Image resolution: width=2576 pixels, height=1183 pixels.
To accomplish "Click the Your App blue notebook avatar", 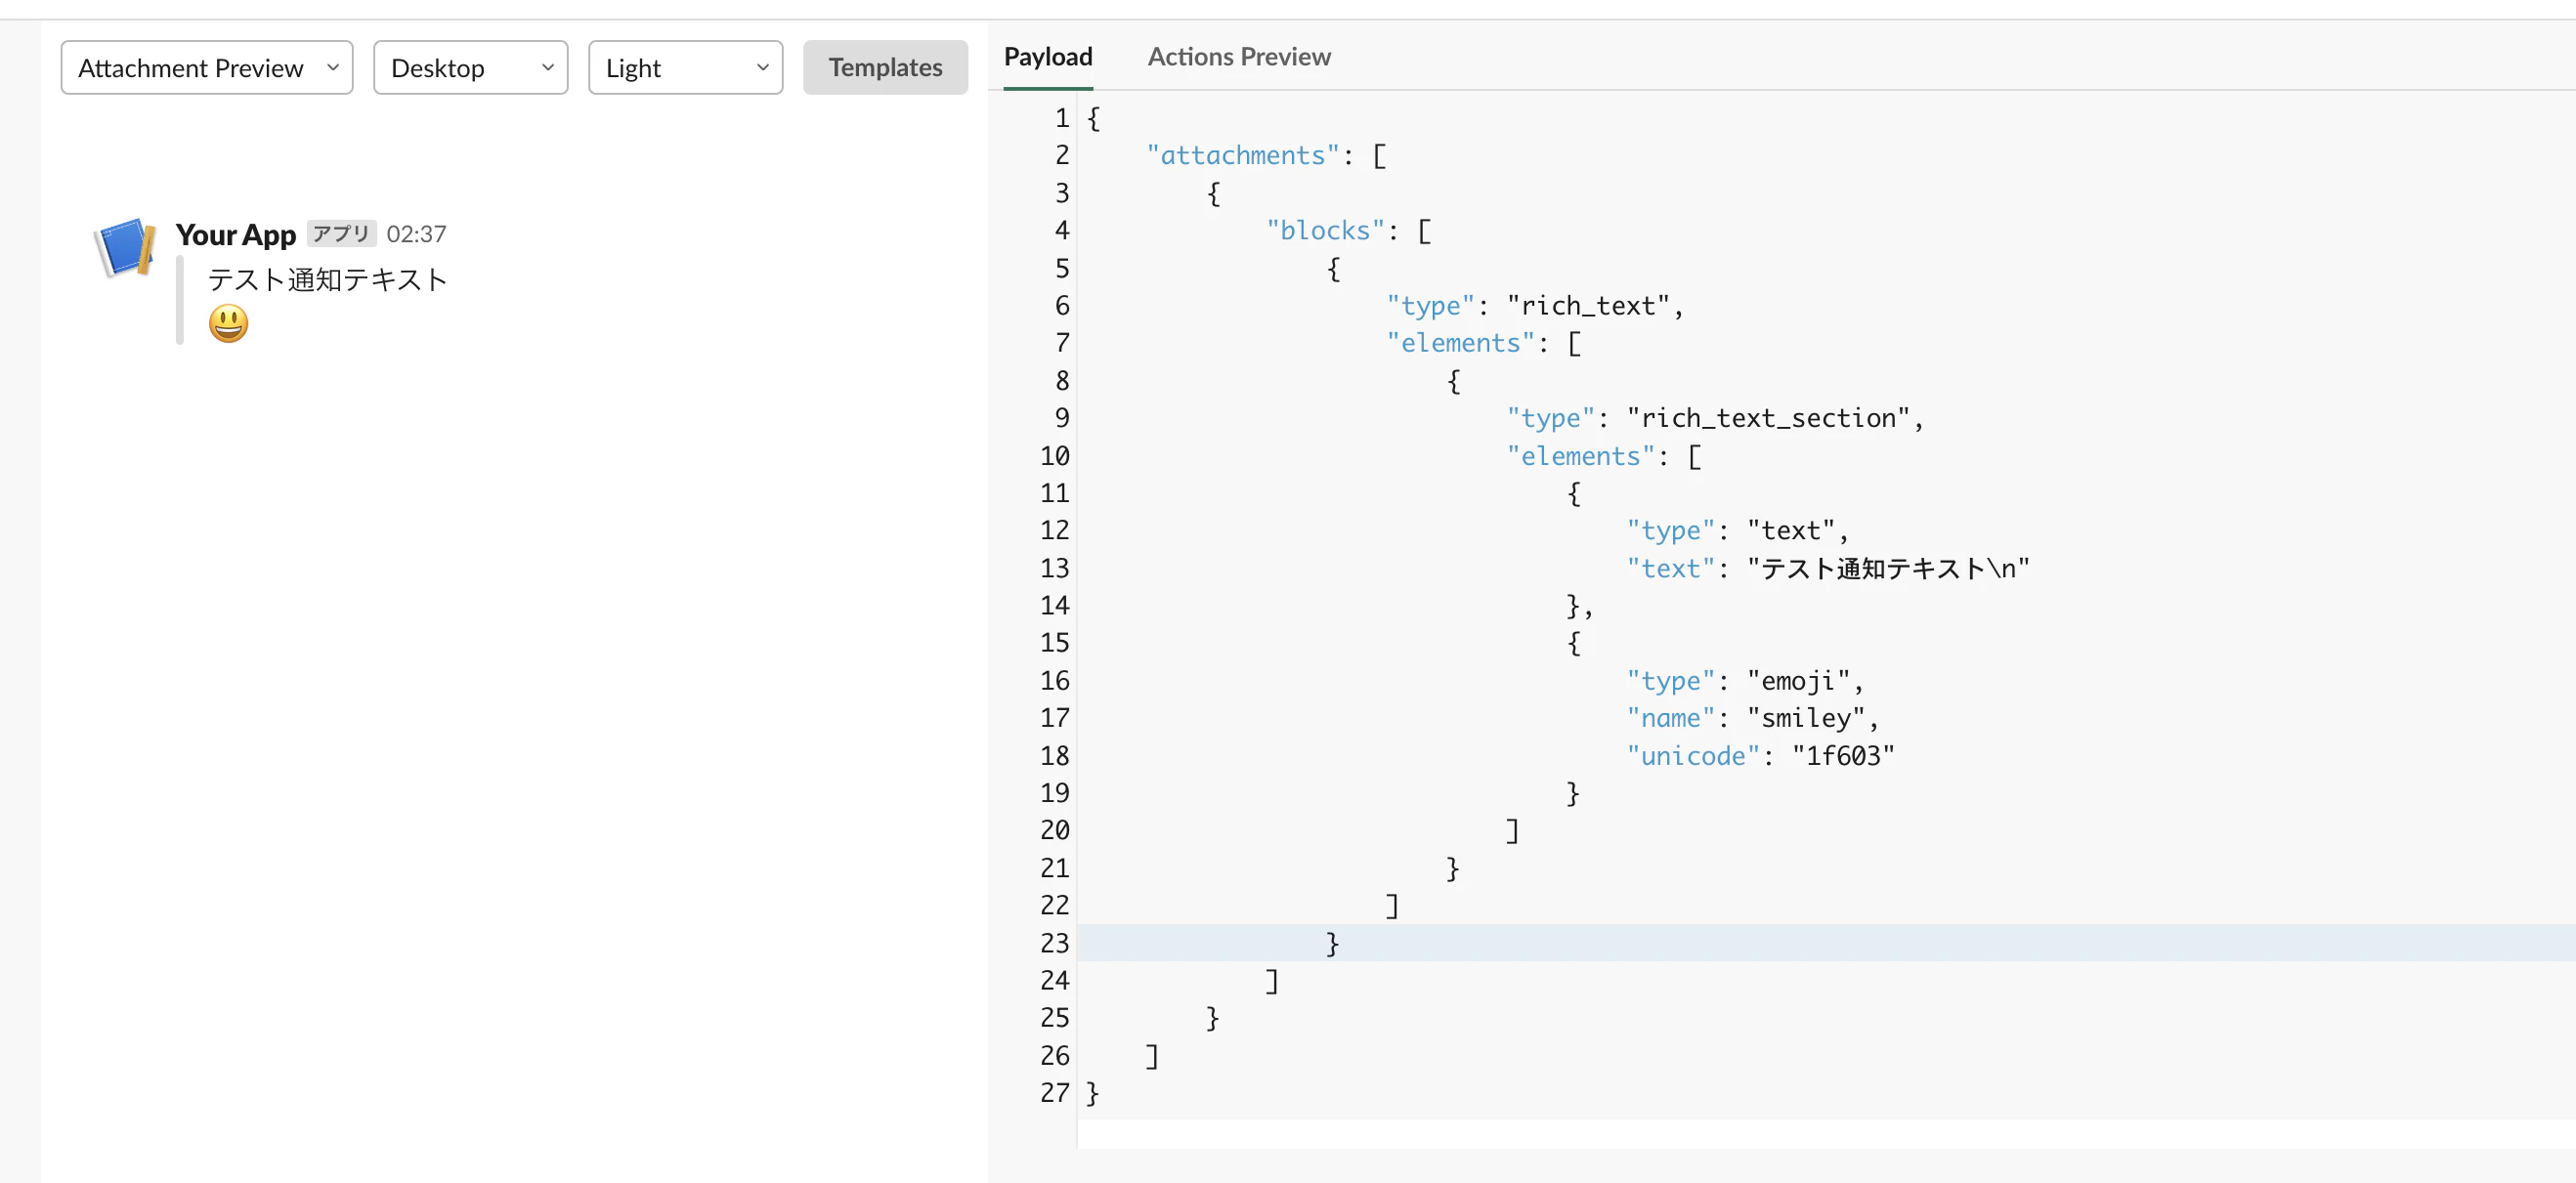I will pyautogui.click(x=126, y=247).
